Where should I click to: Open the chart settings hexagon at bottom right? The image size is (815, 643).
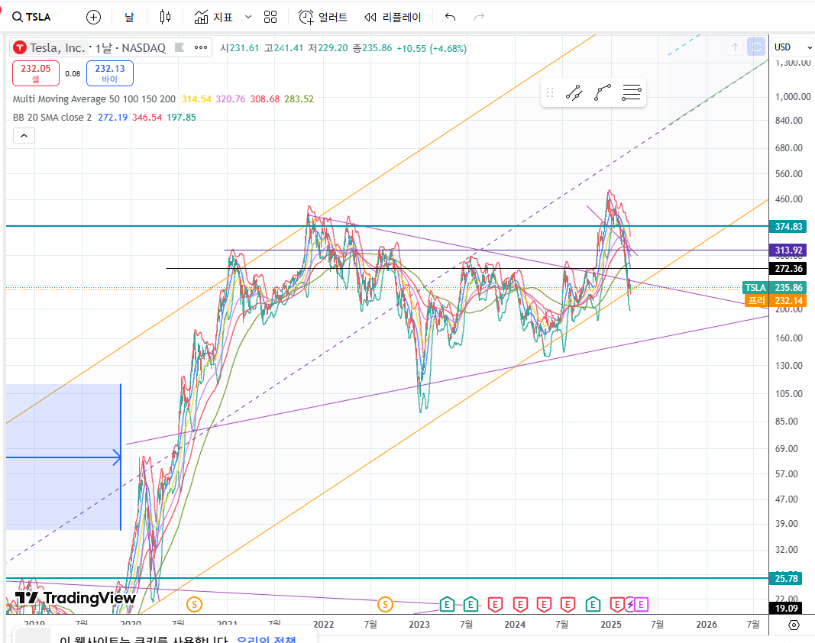pyautogui.click(x=794, y=625)
